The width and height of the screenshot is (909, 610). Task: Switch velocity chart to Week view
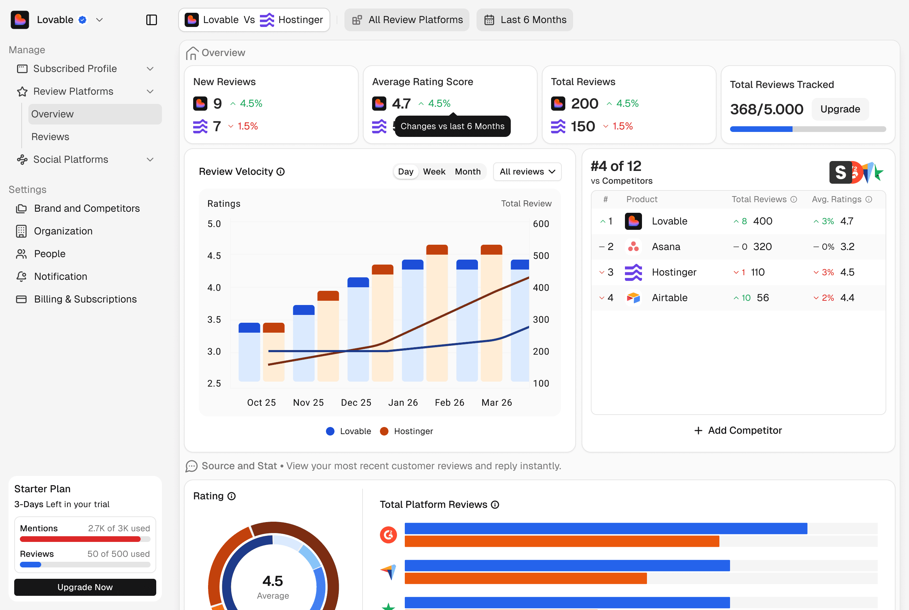(434, 172)
